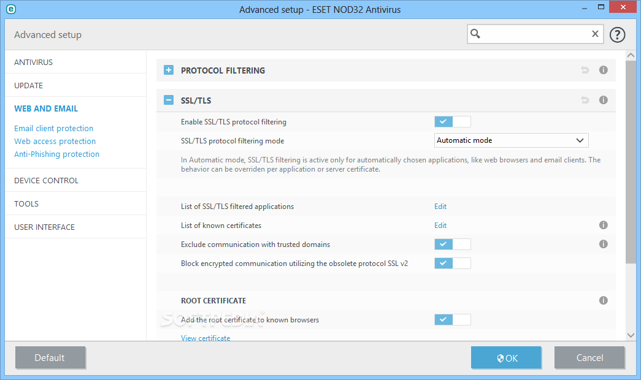Minimize the Advanced setup window

click(585, 8)
